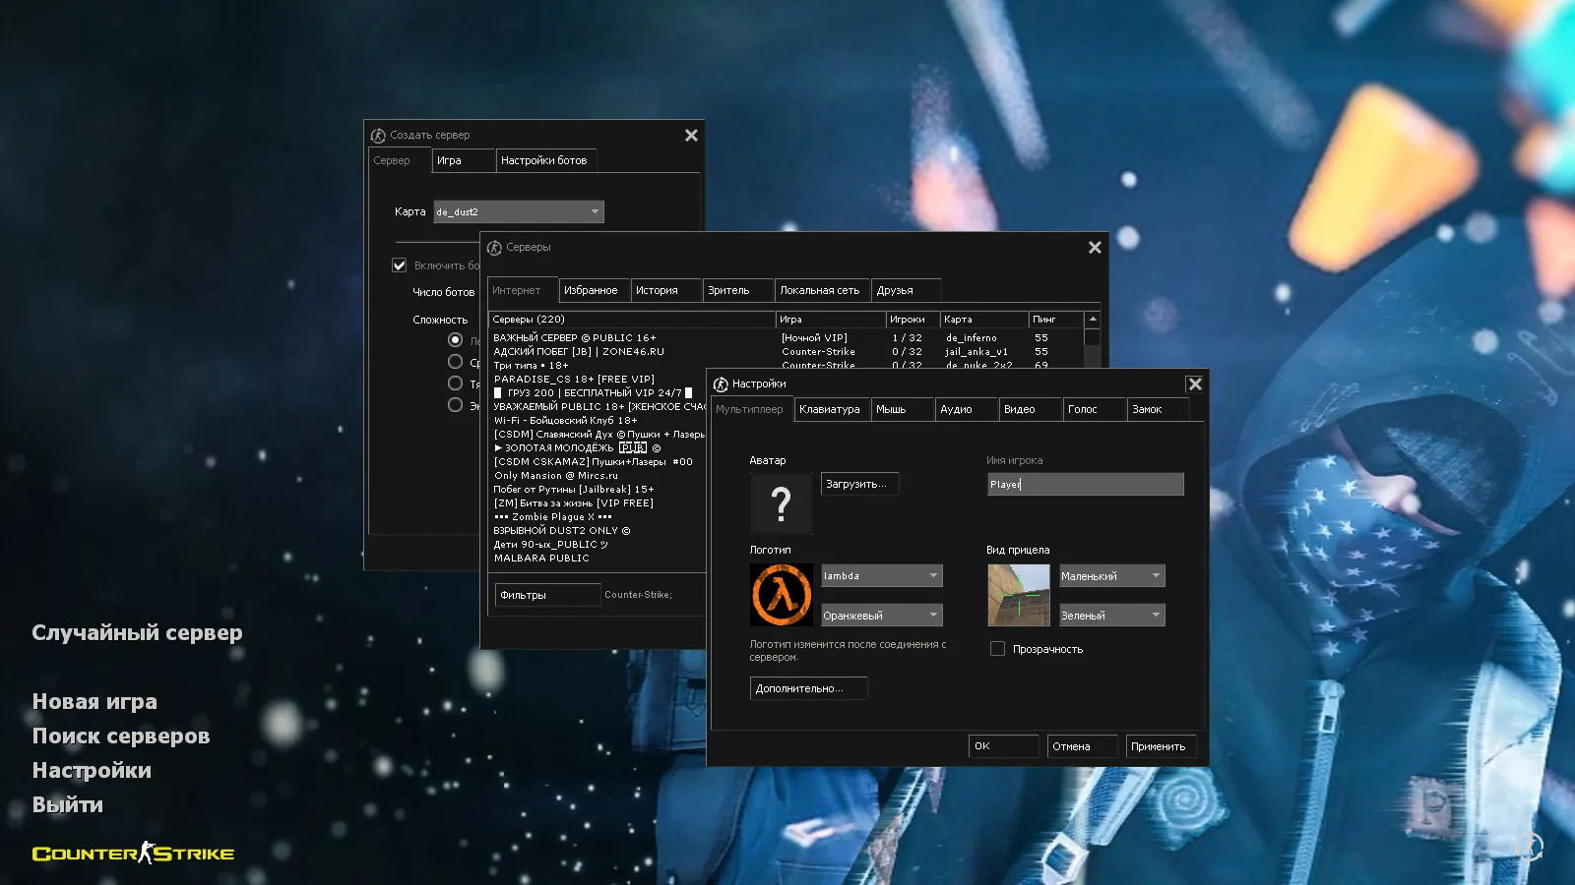Close the Серверы server browser window
Viewport: 1575px width, 885px height.
(x=1095, y=248)
